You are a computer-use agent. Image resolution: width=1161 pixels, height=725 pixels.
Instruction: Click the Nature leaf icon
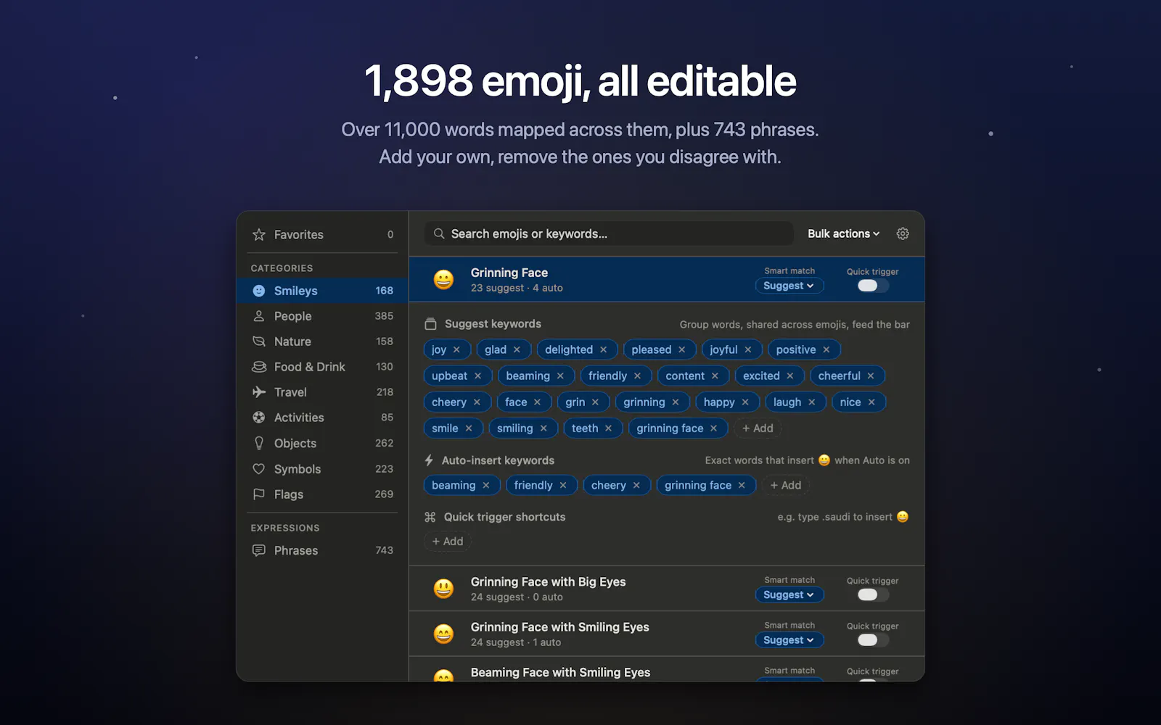point(258,341)
